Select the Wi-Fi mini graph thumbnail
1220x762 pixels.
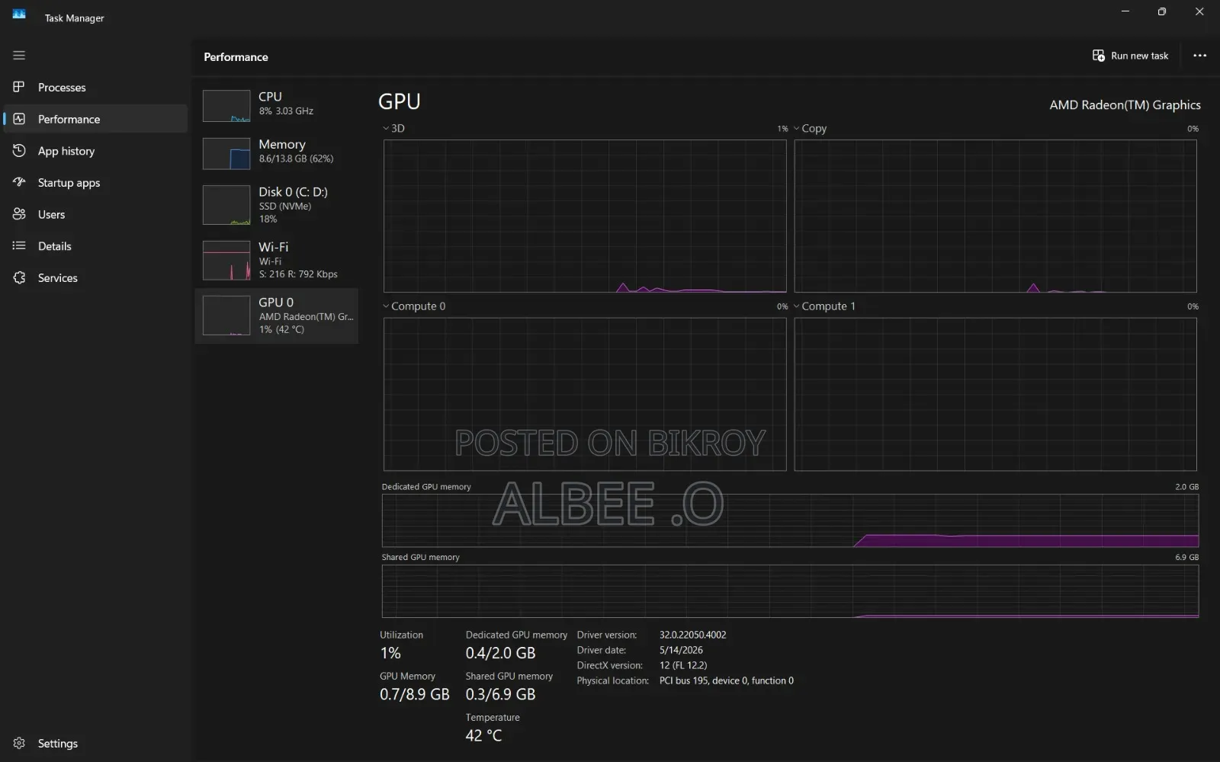226,260
